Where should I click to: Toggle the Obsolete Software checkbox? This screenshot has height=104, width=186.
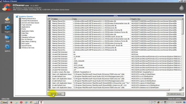pos(20,37)
